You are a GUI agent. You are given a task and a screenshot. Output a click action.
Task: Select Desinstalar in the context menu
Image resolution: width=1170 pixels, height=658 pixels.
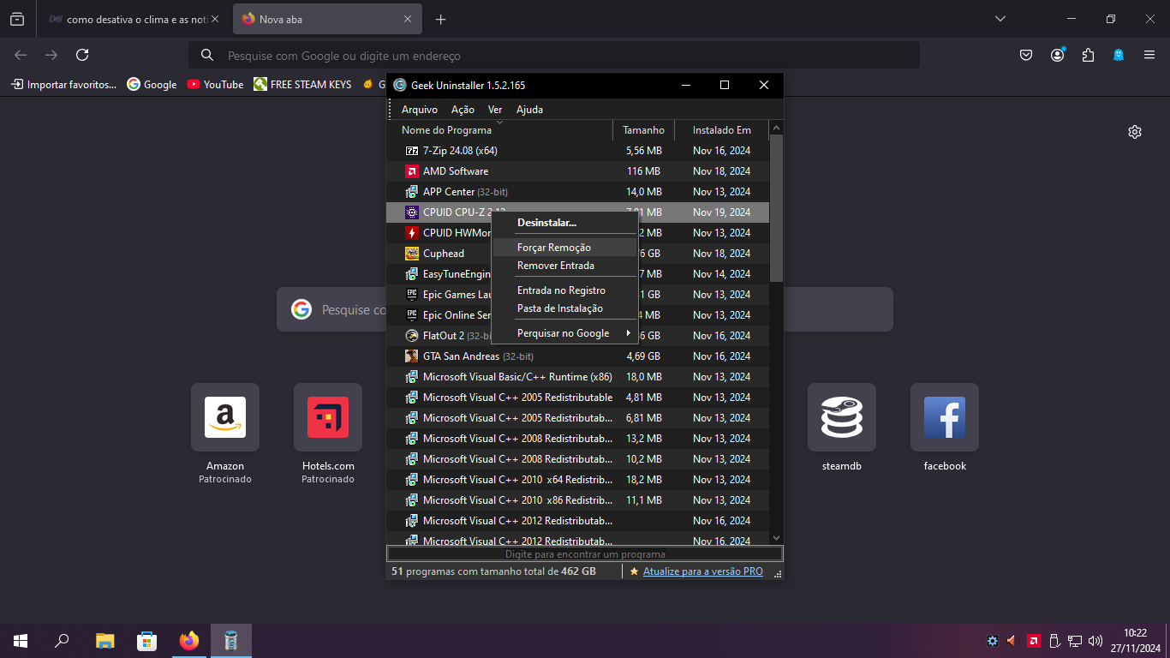coord(546,223)
